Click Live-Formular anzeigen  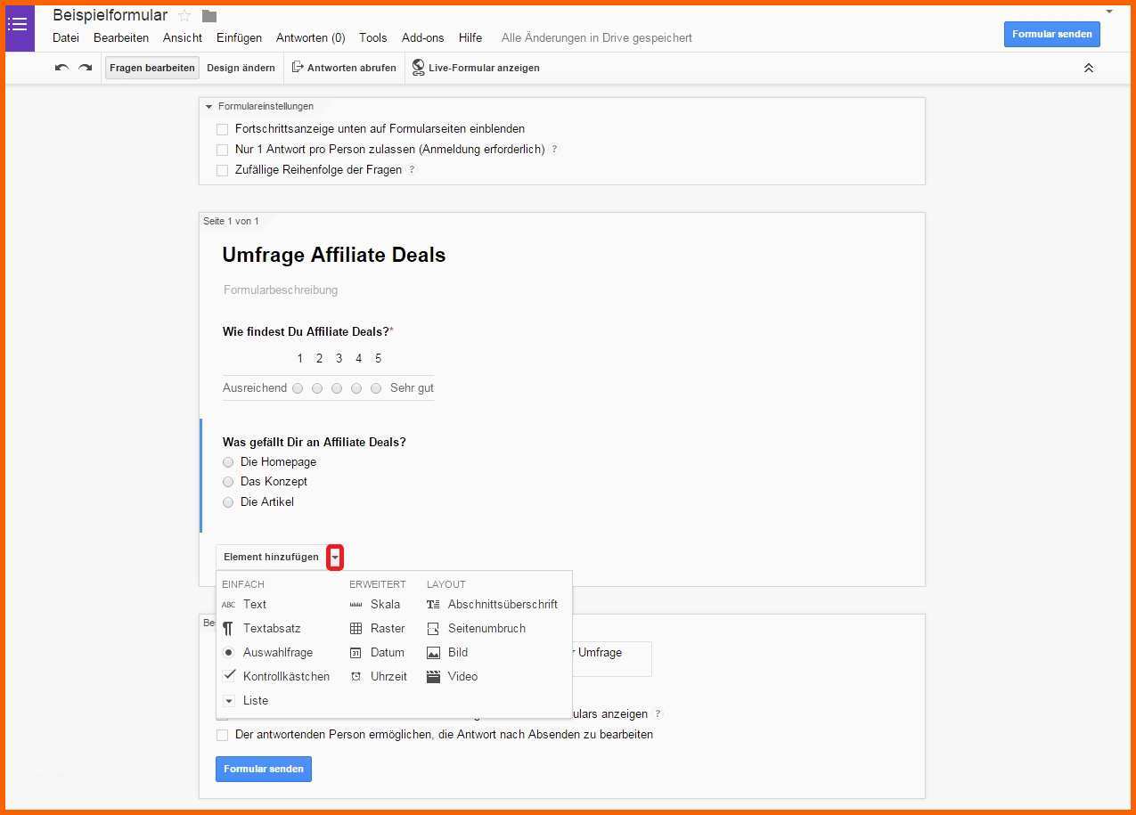click(x=476, y=68)
